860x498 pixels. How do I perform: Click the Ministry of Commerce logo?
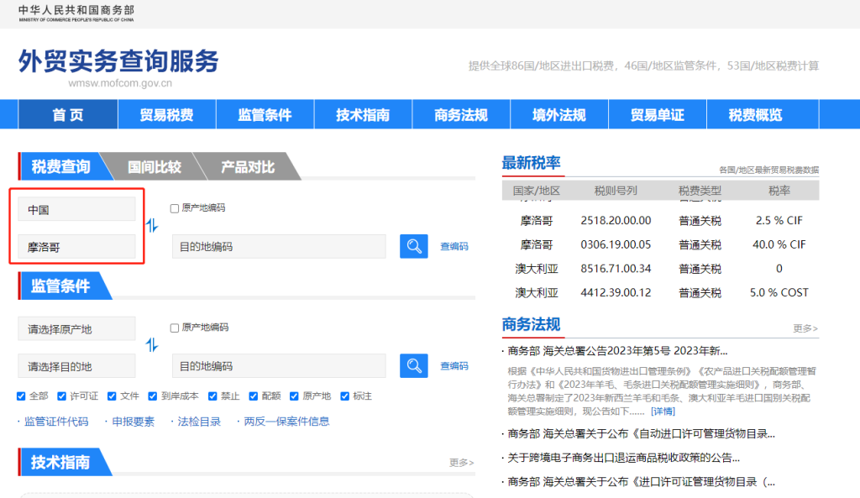click(x=76, y=13)
